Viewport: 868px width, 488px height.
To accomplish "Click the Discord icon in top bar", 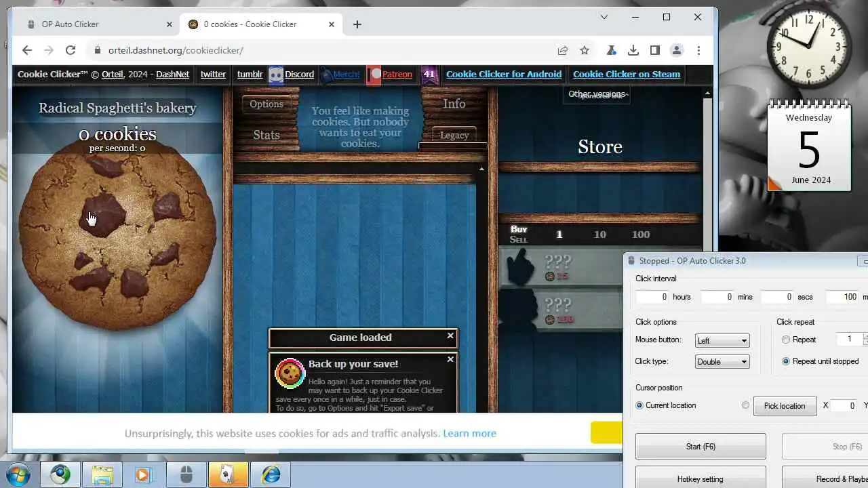I will [275, 75].
